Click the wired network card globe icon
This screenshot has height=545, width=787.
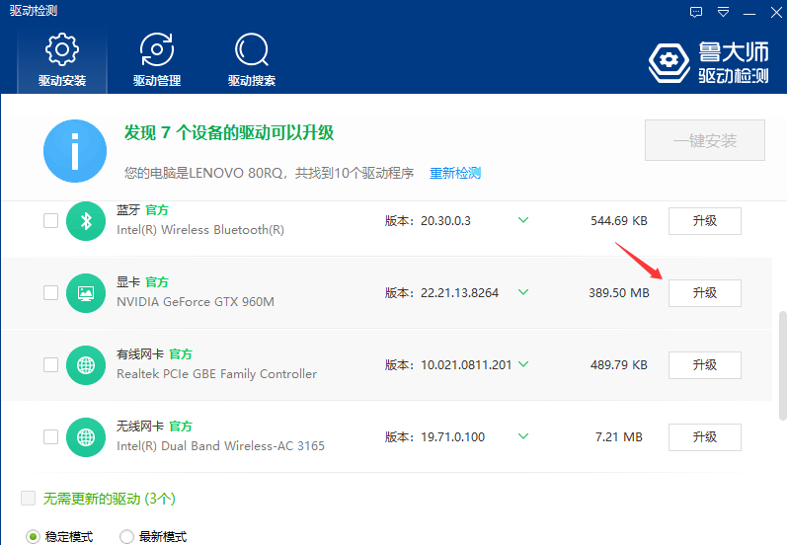click(x=86, y=365)
